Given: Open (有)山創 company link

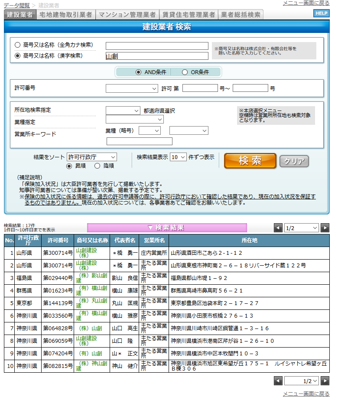Looking at the screenshot, I should 91,353.
